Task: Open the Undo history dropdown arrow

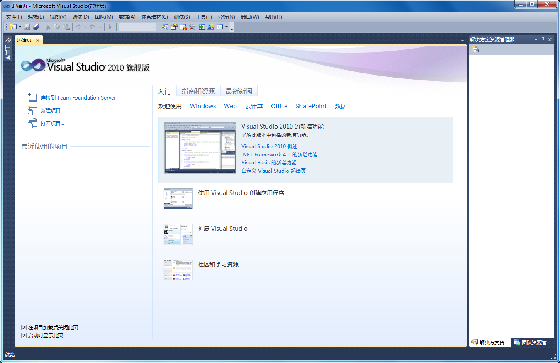Action: click(85, 27)
